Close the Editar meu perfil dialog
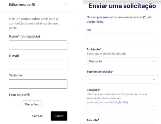The height and width of the screenshot is (124, 161). click(x=66, y=5)
